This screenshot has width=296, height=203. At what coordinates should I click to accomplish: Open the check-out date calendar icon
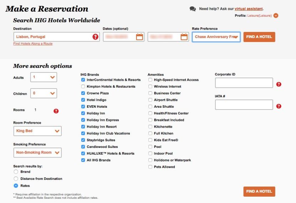pyautogui.click(x=184, y=37)
